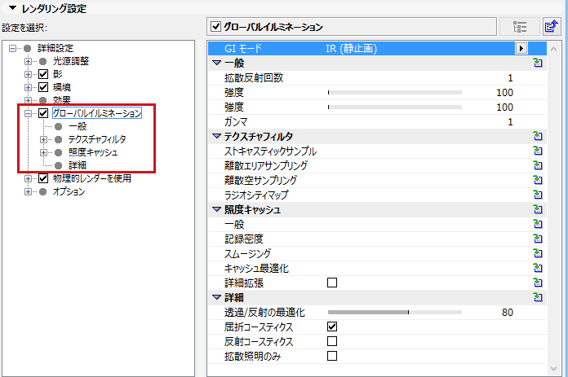Image resolution: width=568 pixels, height=377 pixels.
Task: Select the 効果 tree item
Action: 62,100
